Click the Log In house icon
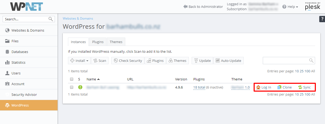The image size is (325, 124). pos(258,87)
